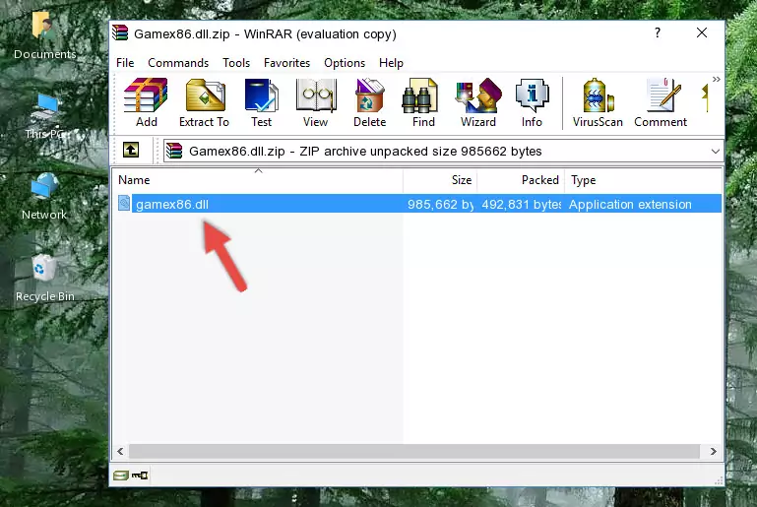The height and width of the screenshot is (507, 757).
Task: Open the address bar dropdown arrow
Action: click(715, 152)
